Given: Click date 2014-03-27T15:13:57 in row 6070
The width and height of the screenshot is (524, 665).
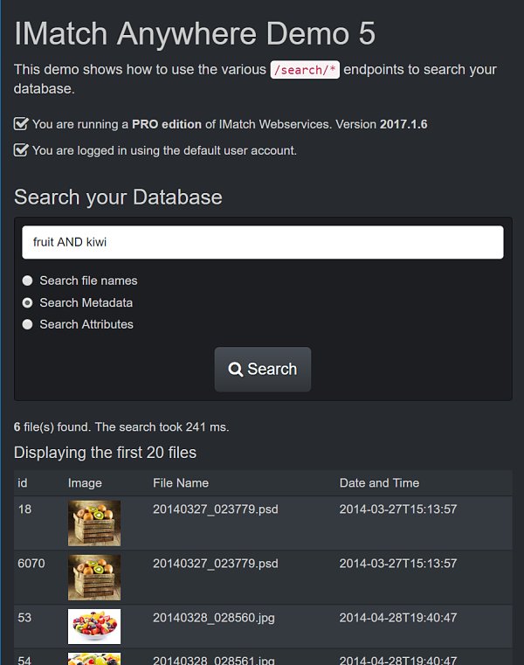Looking at the screenshot, I should 398,564.
